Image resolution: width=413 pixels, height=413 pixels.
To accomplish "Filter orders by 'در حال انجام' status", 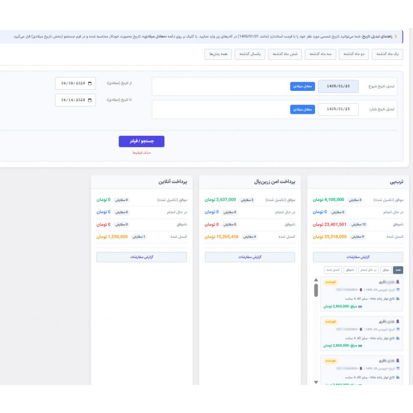I will click(x=368, y=270).
